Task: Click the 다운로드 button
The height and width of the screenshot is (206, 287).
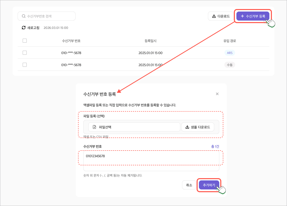Action: 221,16
